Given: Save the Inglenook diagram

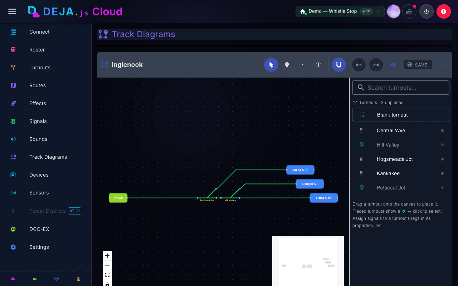Looking at the screenshot, I should (x=418, y=65).
